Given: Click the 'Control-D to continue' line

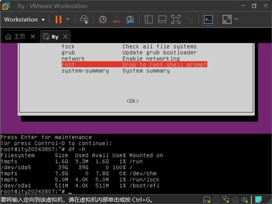Looking at the screenshot, I should [56, 143].
